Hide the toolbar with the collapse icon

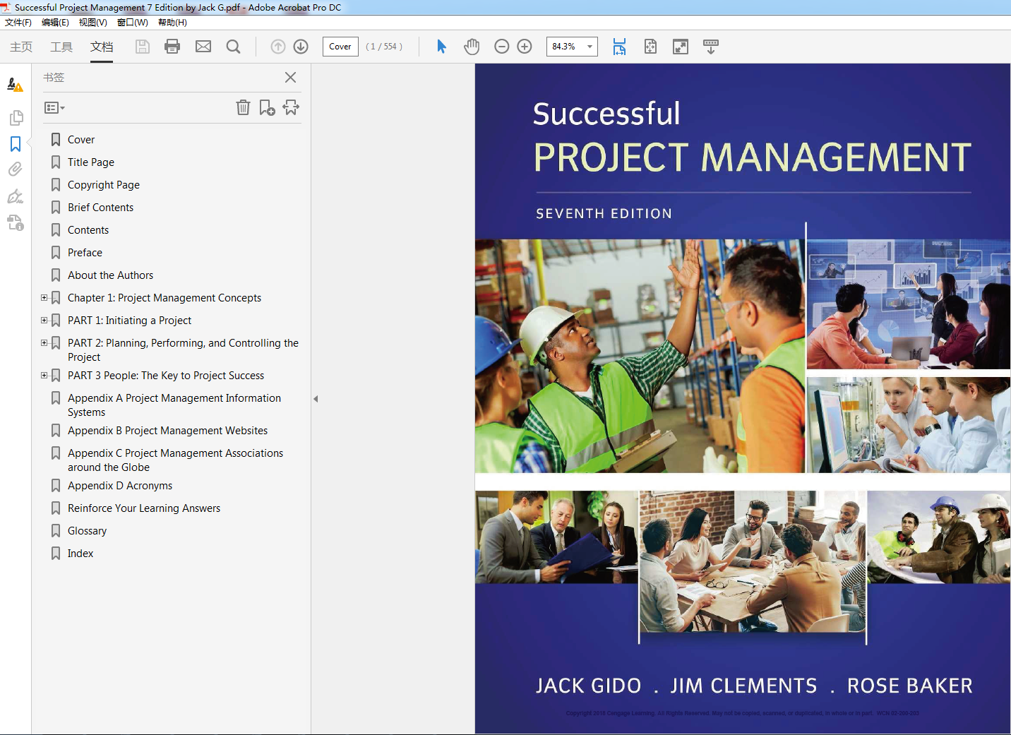(710, 46)
